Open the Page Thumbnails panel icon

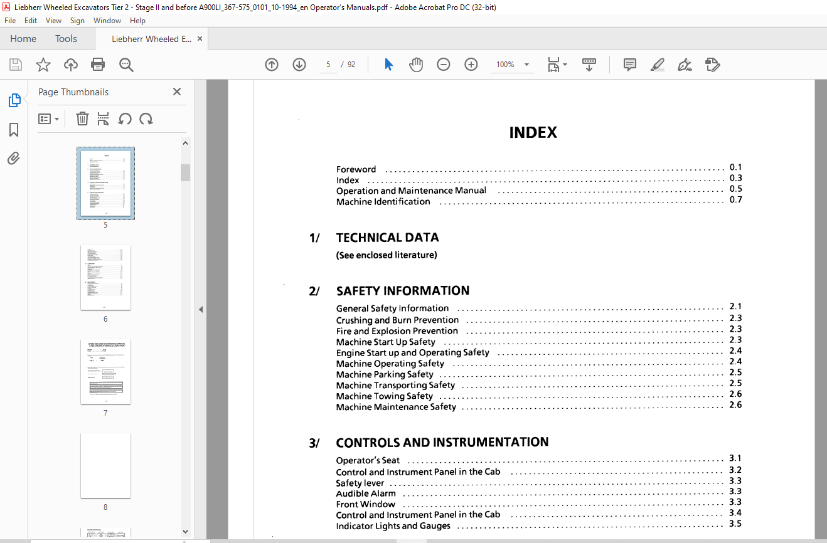14,100
